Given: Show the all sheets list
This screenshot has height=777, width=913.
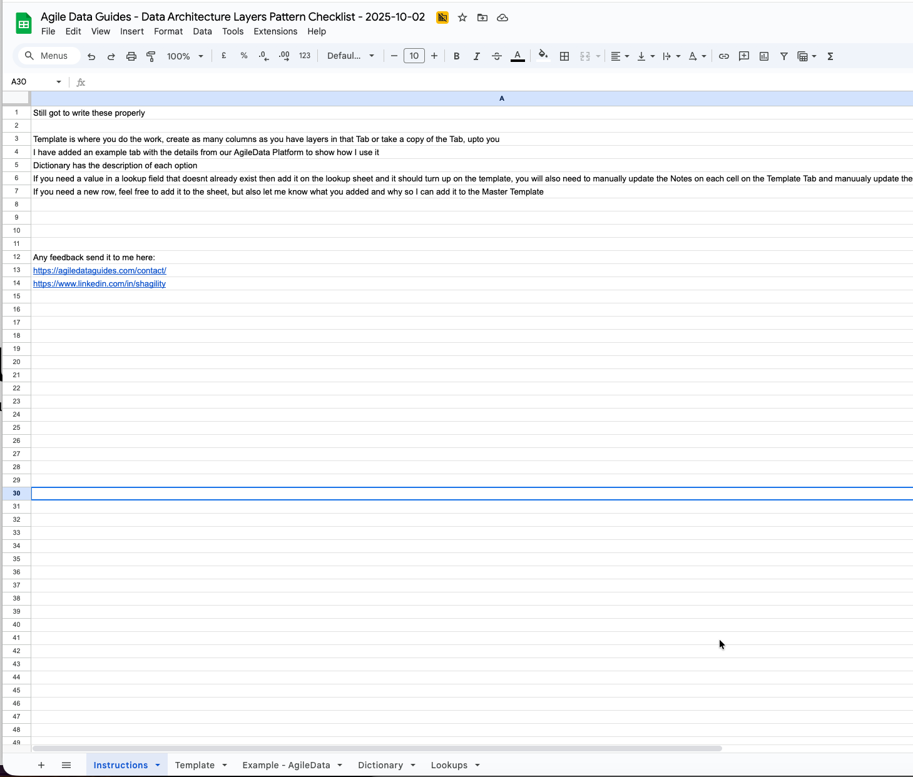Looking at the screenshot, I should 66,765.
